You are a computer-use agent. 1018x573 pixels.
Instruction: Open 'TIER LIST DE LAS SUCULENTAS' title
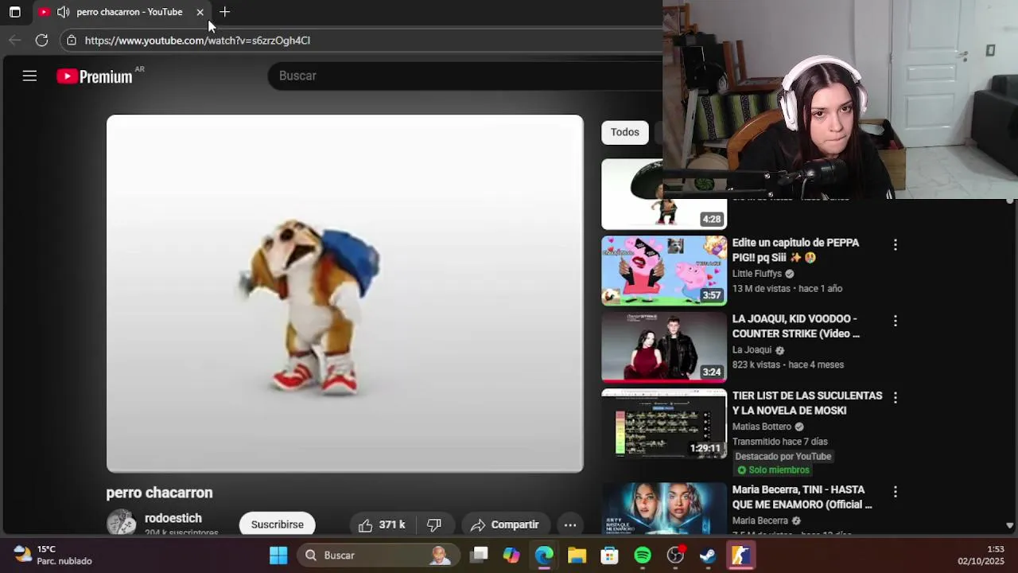(807, 403)
